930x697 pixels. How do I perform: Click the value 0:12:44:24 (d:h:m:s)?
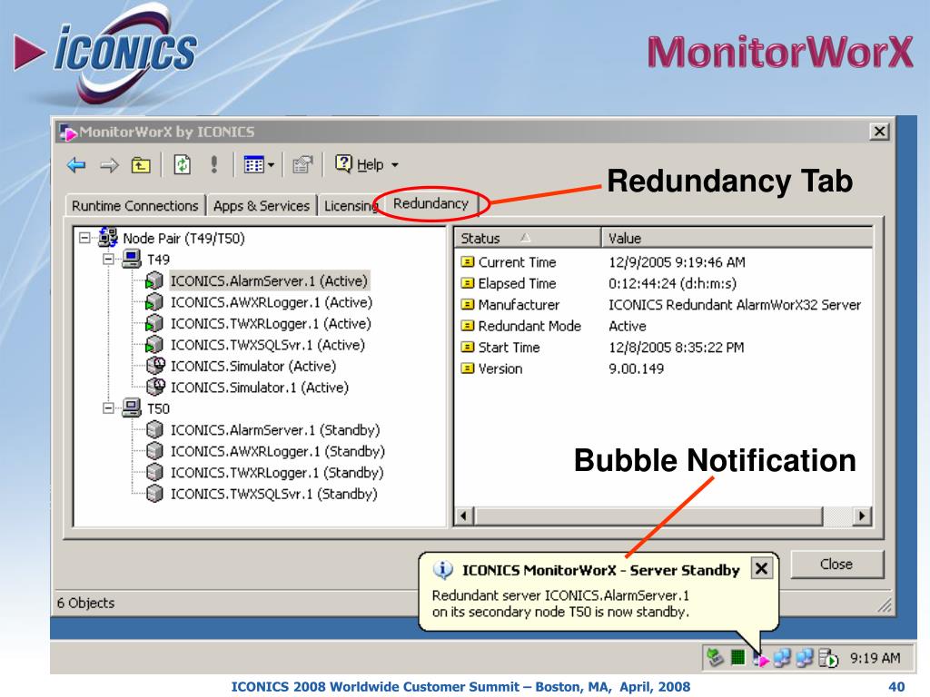pos(673,283)
